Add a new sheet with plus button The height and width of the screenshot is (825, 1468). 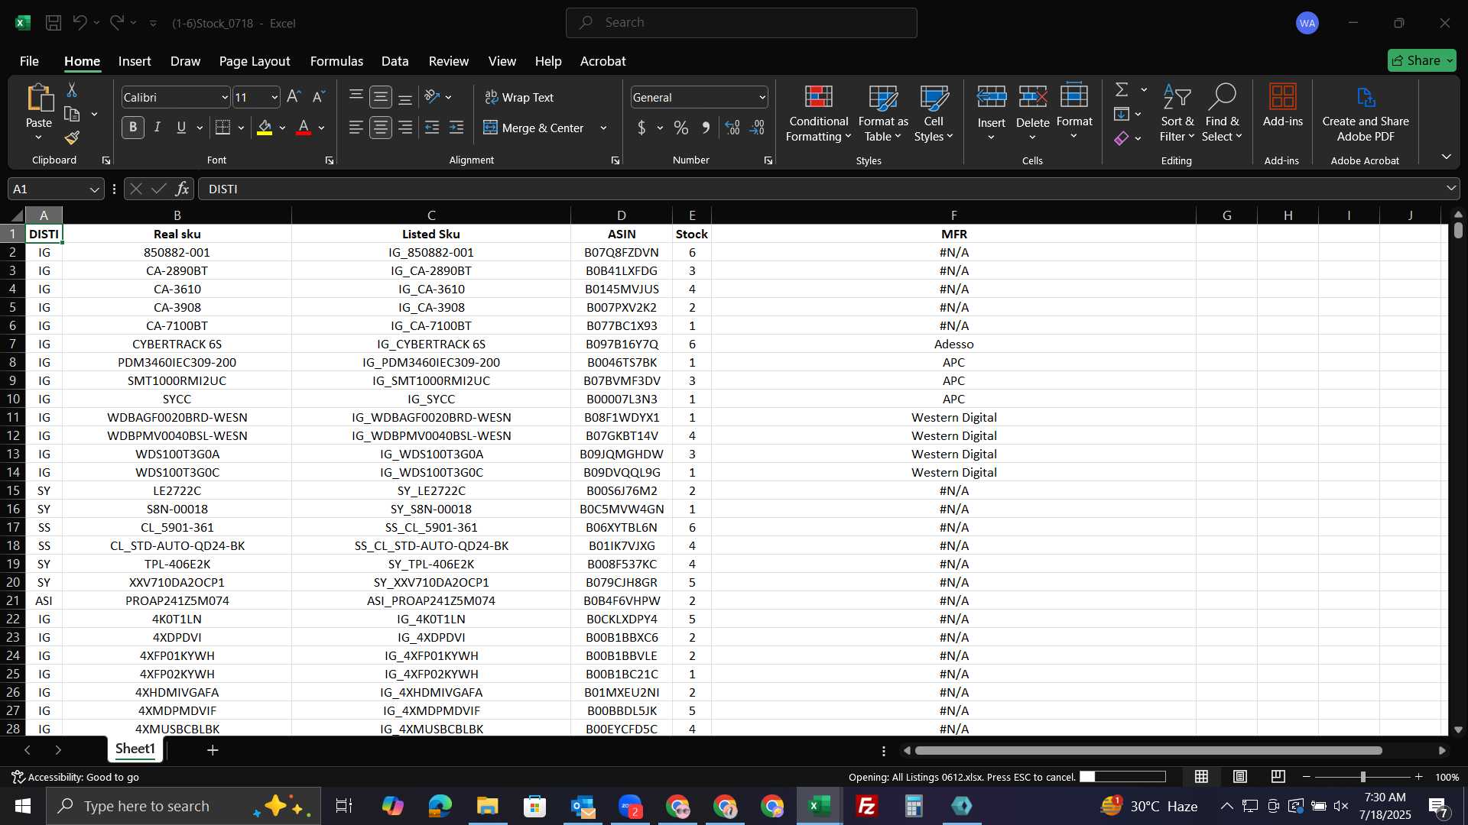[x=213, y=750]
